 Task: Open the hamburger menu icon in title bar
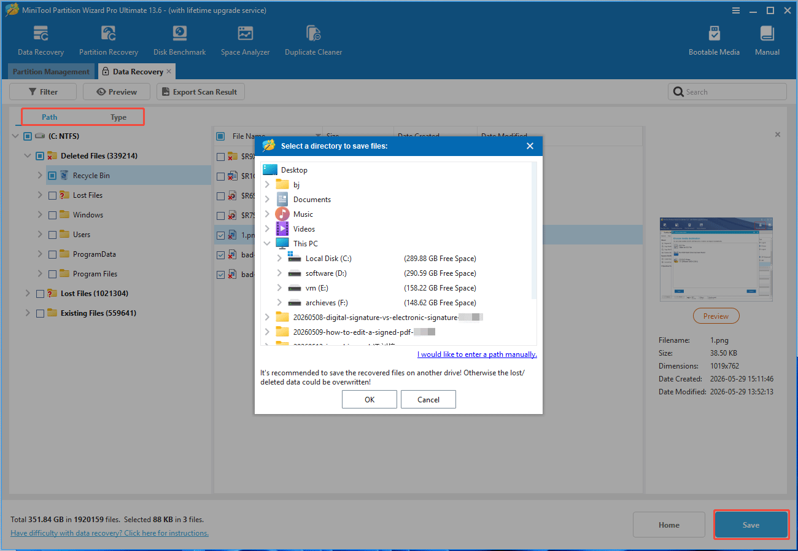pyautogui.click(x=736, y=10)
